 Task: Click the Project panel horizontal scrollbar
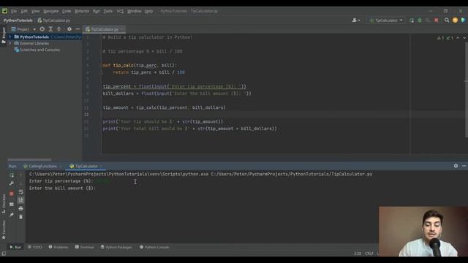click(x=29, y=160)
